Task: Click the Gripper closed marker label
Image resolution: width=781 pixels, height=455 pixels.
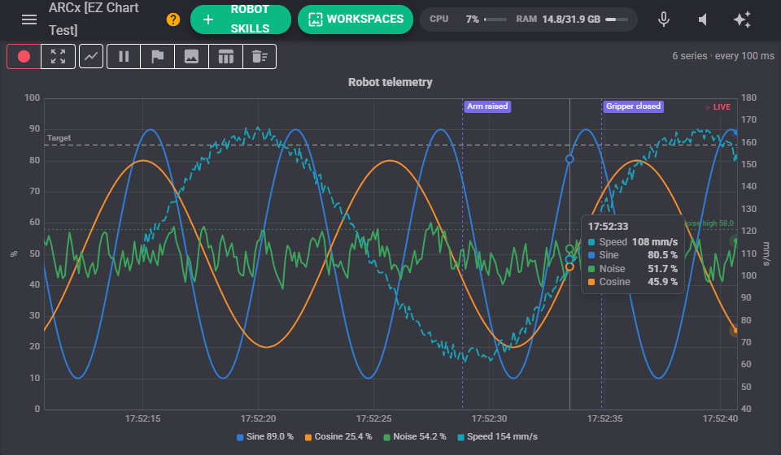Action: click(633, 106)
